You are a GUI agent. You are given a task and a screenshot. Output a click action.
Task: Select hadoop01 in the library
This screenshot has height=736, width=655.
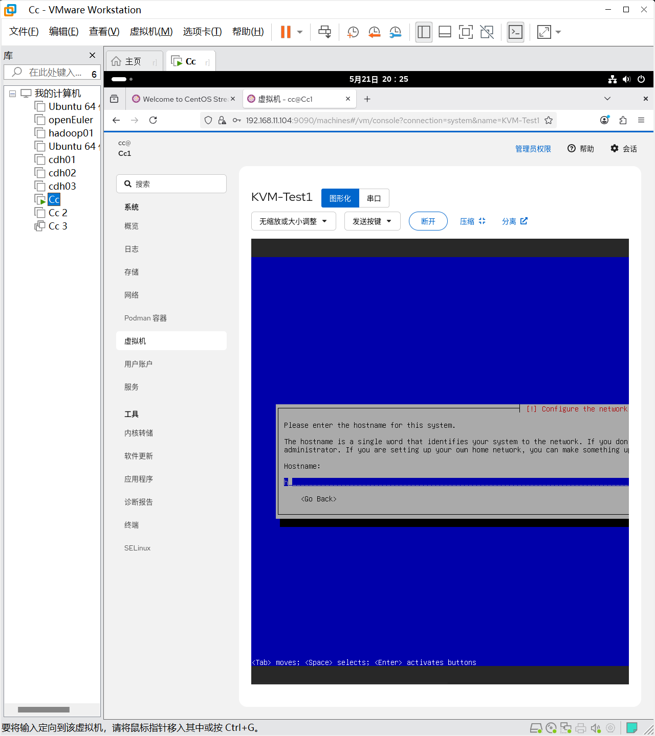[71, 133]
